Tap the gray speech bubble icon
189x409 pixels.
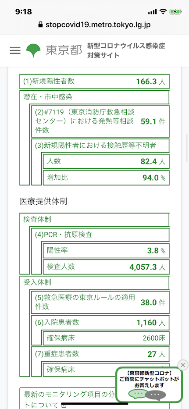(x=156, y=388)
